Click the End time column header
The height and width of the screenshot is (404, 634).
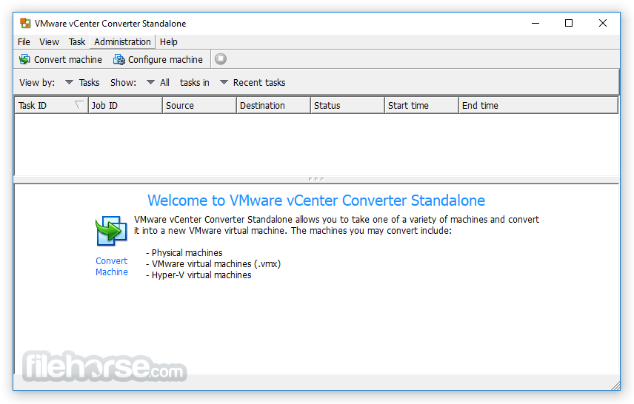tap(538, 106)
